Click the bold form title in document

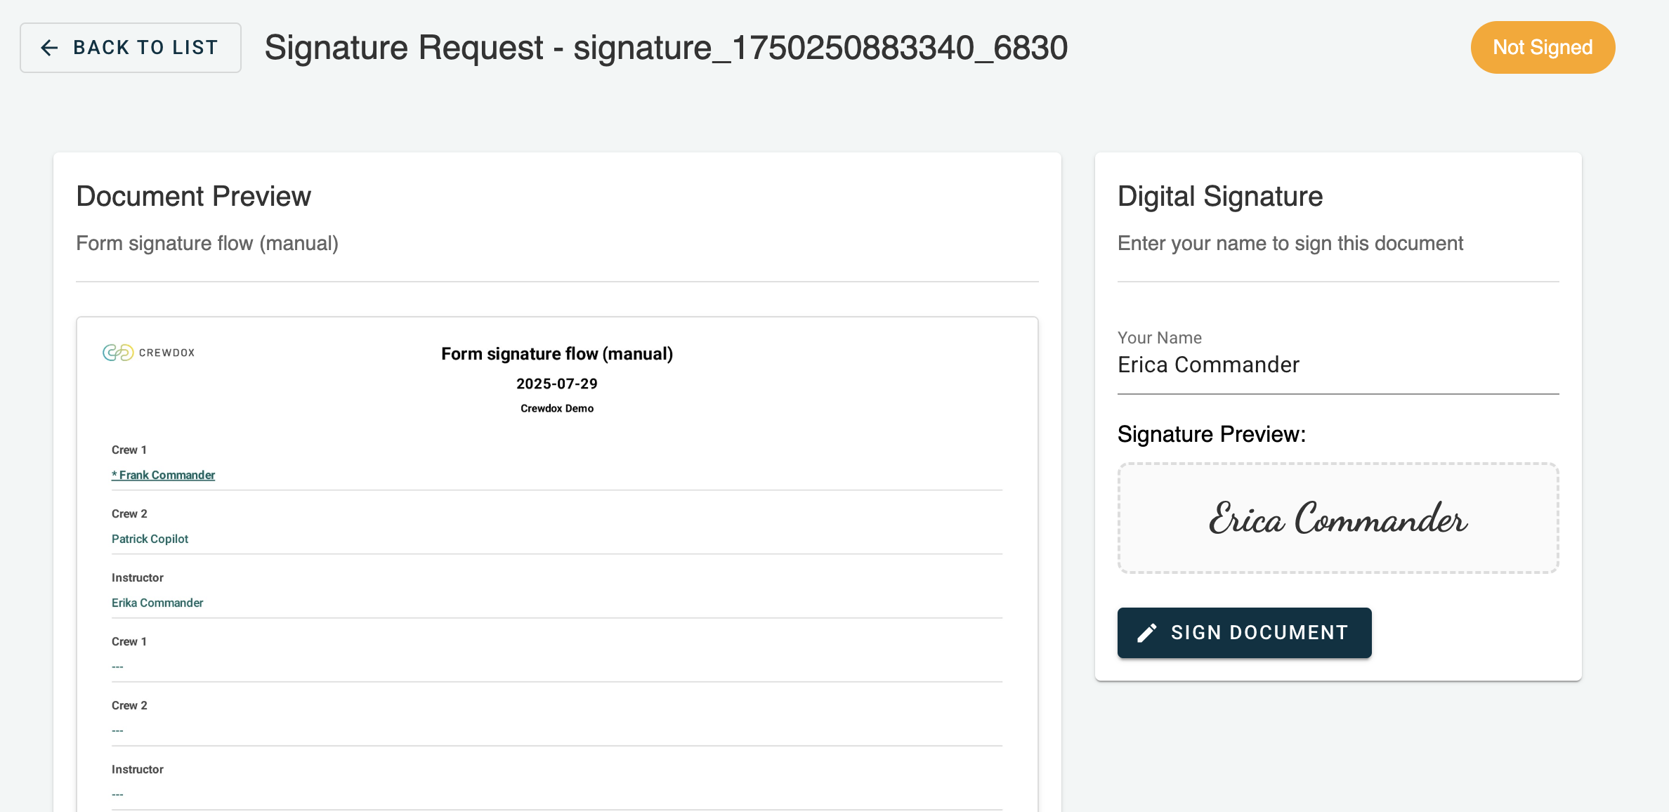pos(556,354)
